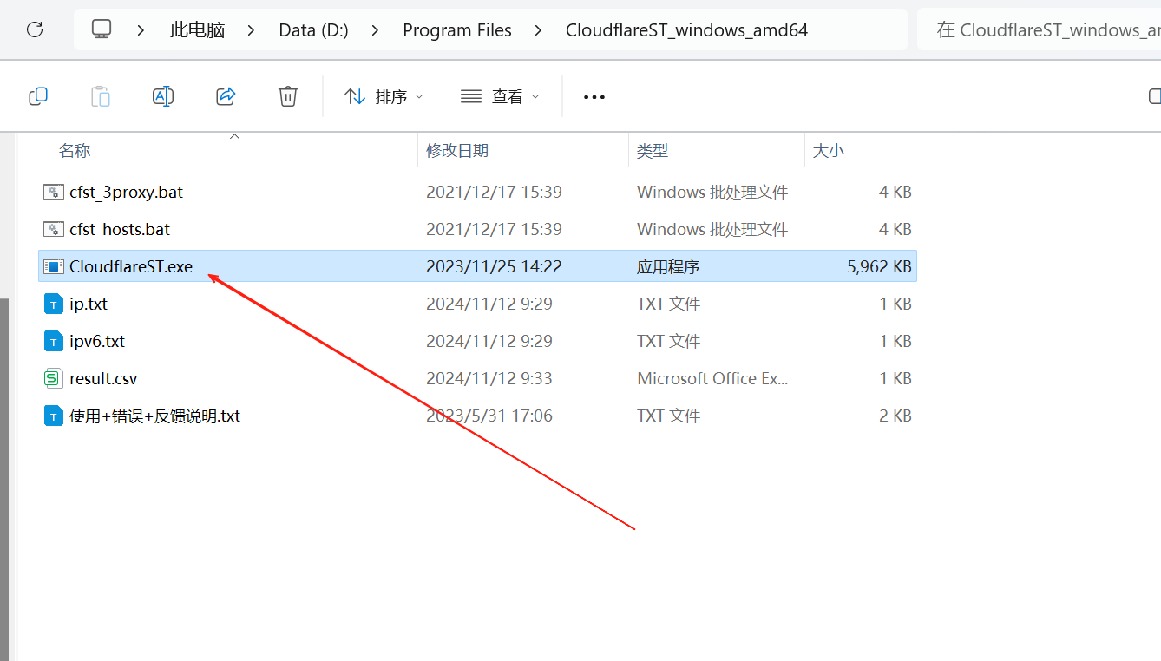The width and height of the screenshot is (1161, 661).
Task: Click the 使用+错误+反馈说明.txt file icon
Action: (x=54, y=416)
